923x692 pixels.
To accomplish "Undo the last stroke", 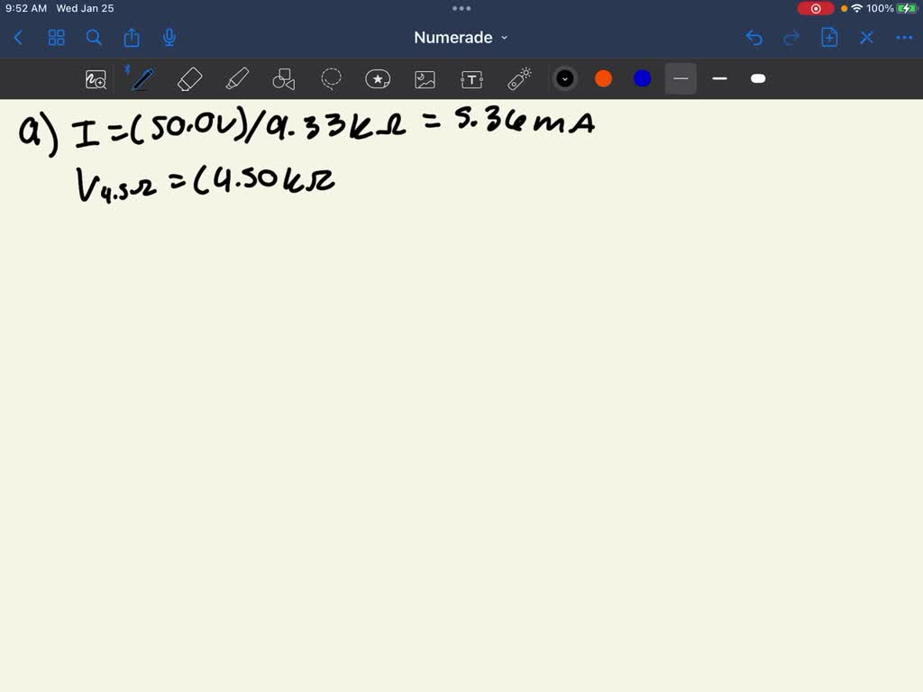I will pos(754,38).
